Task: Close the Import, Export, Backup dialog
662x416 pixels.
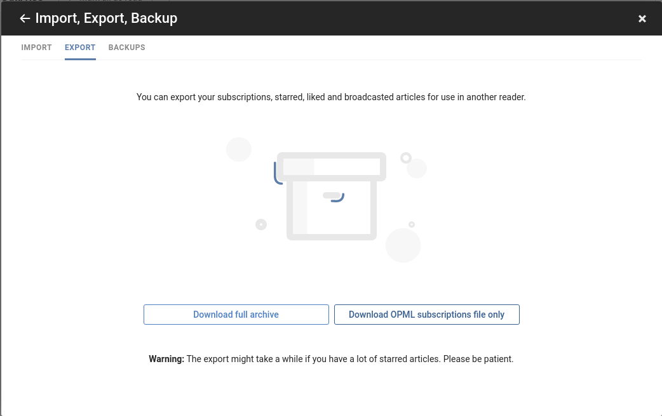Action: click(x=642, y=18)
